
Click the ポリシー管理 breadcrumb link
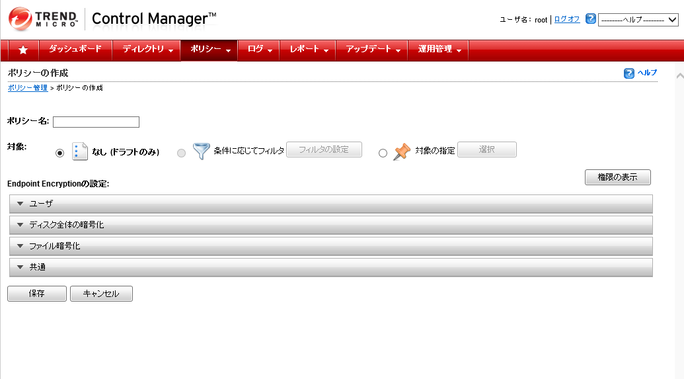tap(27, 88)
